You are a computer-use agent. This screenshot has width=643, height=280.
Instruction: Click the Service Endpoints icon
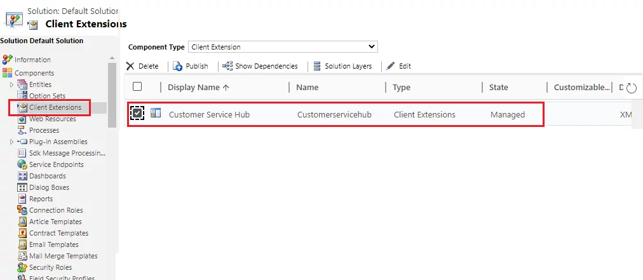22,165
